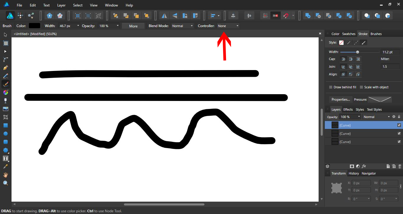403x214 pixels.
Task: Select the Node tool in the left toolbar
Action: (5, 51)
